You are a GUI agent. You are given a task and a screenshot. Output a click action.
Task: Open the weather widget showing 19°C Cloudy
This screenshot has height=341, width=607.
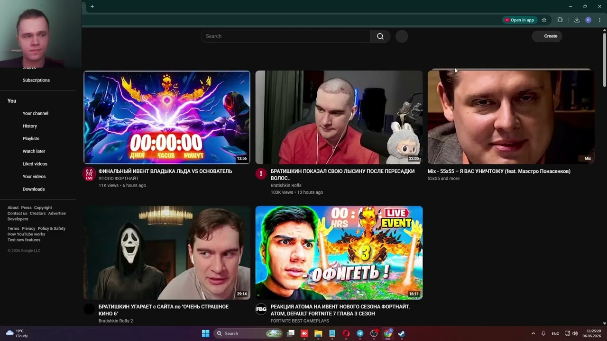17,333
